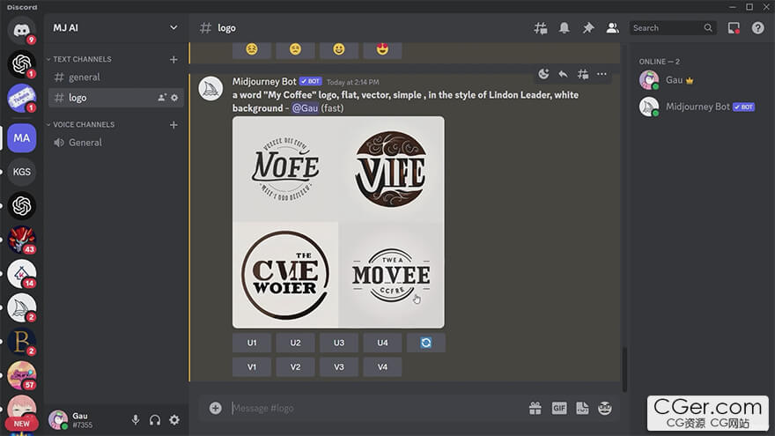The height and width of the screenshot is (436, 775).
Task: Click the add attachment plus icon
Action: [215, 408]
